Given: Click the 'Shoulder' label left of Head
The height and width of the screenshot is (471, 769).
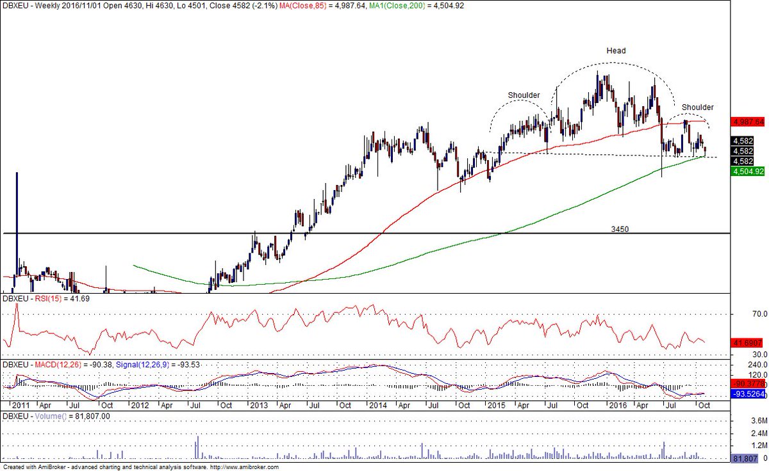Looking at the screenshot, I should click(x=524, y=95).
